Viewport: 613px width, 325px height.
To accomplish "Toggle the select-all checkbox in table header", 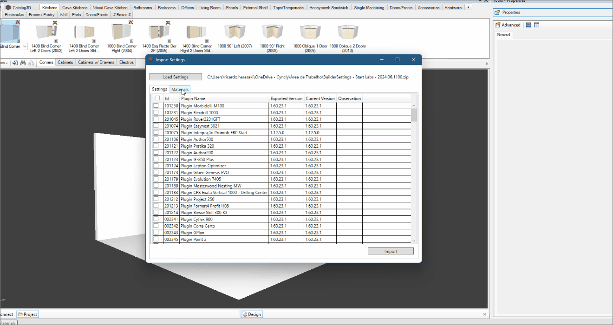I will click(157, 98).
